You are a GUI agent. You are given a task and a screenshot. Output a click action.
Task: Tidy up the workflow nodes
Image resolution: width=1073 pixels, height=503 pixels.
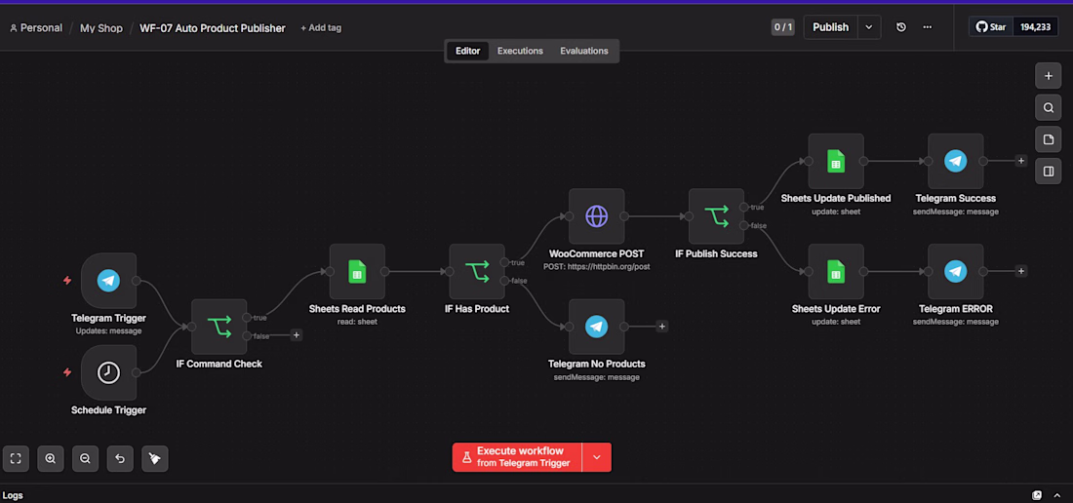(x=155, y=458)
